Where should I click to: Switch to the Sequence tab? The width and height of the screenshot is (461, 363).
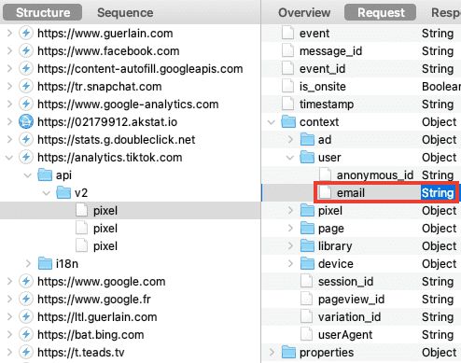pos(125,13)
